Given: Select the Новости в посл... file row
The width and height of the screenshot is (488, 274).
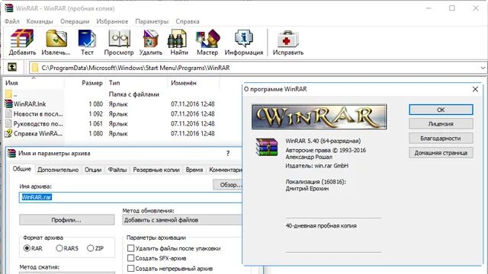Looking at the screenshot, I should pos(110,113).
